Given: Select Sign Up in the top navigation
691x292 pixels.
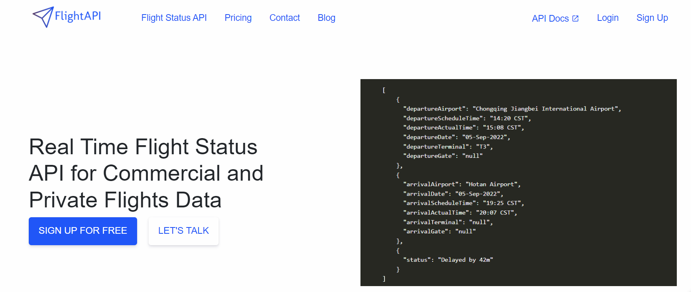Looking at the screenshot, I should tap(652, 18).
